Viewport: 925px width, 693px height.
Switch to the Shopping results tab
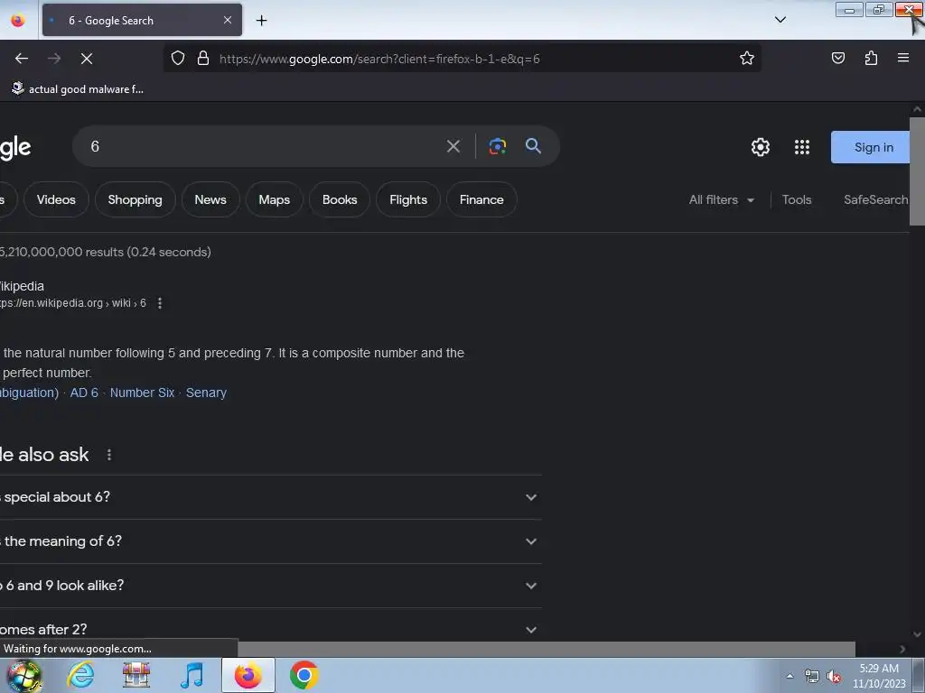pyautogui.click(x=135, y=199)
